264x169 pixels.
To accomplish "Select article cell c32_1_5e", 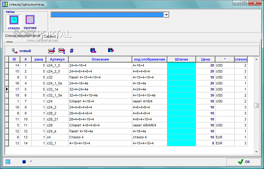I will point(57,95).
